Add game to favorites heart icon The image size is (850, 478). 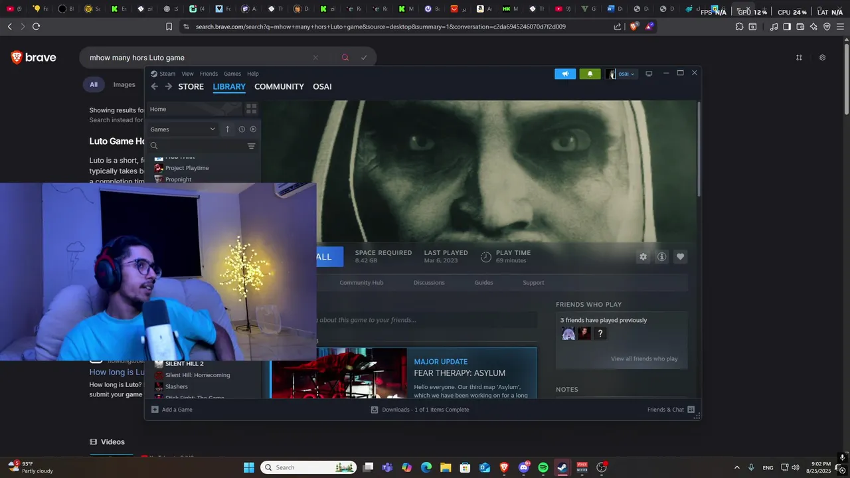click(x=680, y=257)
